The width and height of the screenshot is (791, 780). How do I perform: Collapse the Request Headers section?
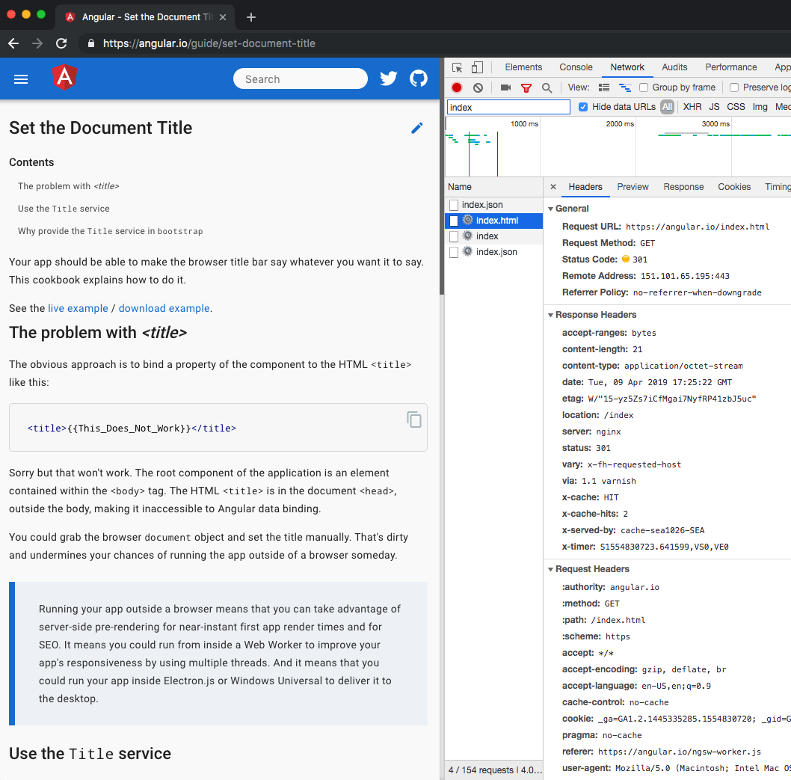point(551,569)
